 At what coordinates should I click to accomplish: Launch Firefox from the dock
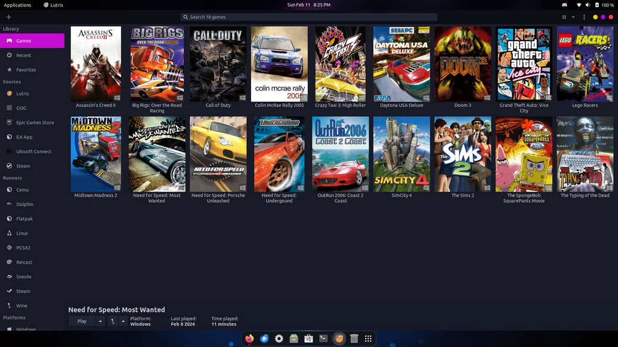click(249, 338)
